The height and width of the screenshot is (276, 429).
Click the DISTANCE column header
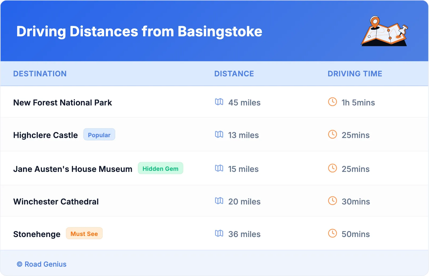click(234, 74)
